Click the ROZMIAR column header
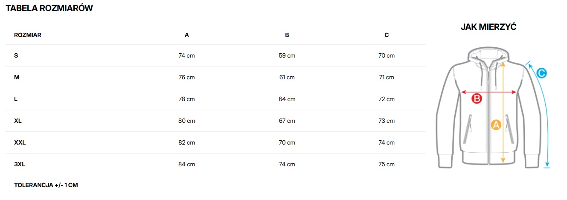This screenshot has width=567, height=200. coord(28,35)
